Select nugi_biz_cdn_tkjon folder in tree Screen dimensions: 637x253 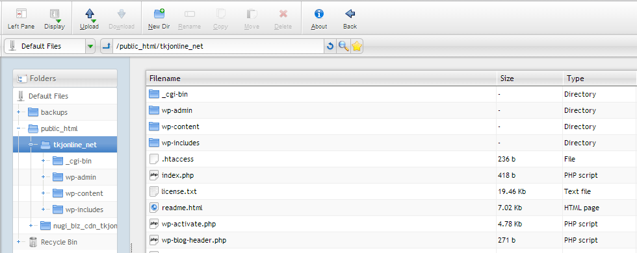[85, 226]
